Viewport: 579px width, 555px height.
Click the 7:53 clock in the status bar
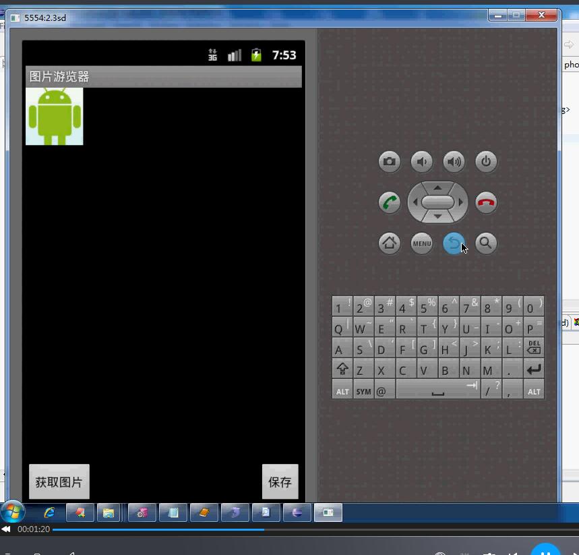(x=284, y=55)
